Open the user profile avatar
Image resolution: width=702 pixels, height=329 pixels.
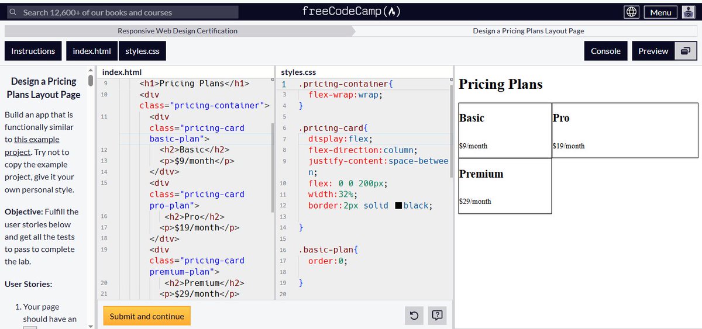pyautogui.click(x=688, y=12)
